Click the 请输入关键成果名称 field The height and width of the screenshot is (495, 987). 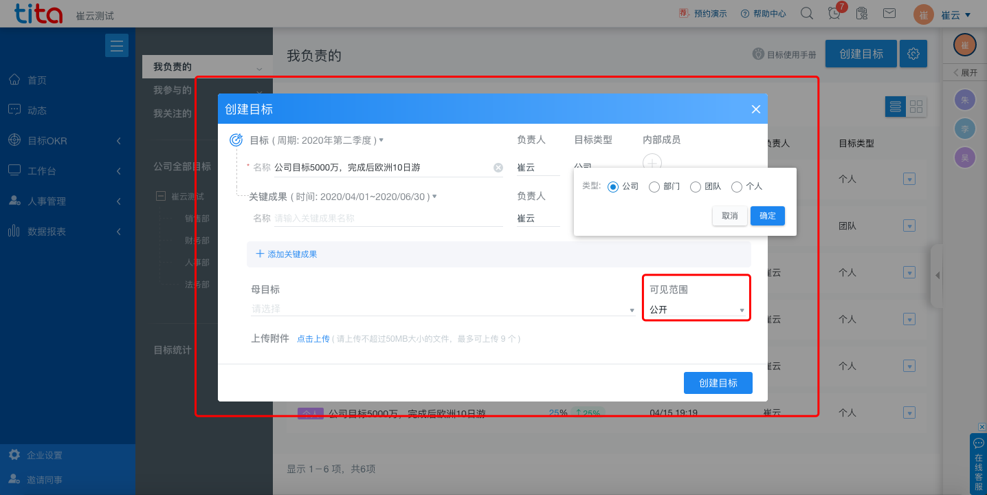(388, 219)
